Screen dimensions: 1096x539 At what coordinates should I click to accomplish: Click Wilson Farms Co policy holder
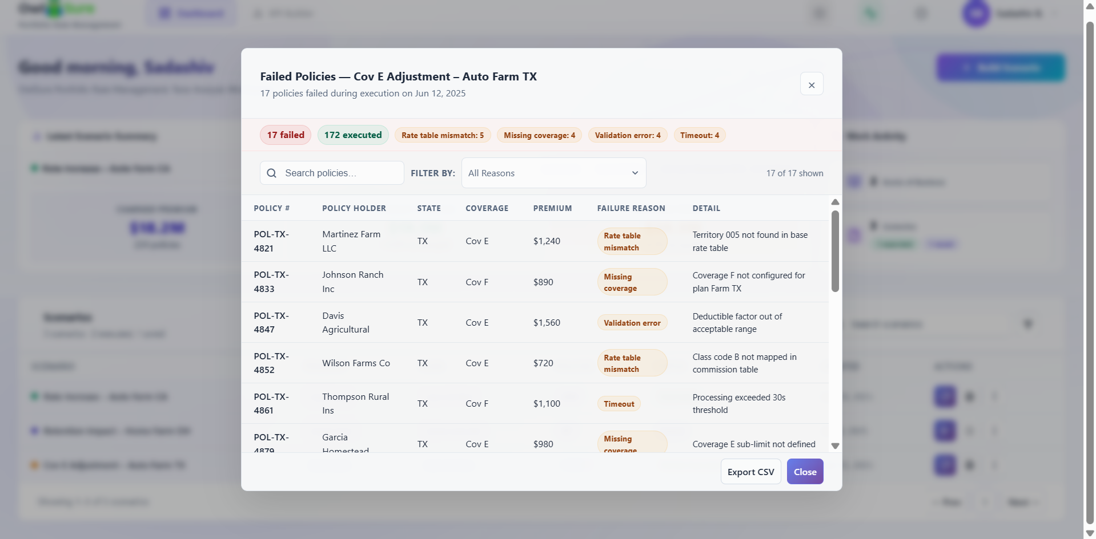click(356, 363)
